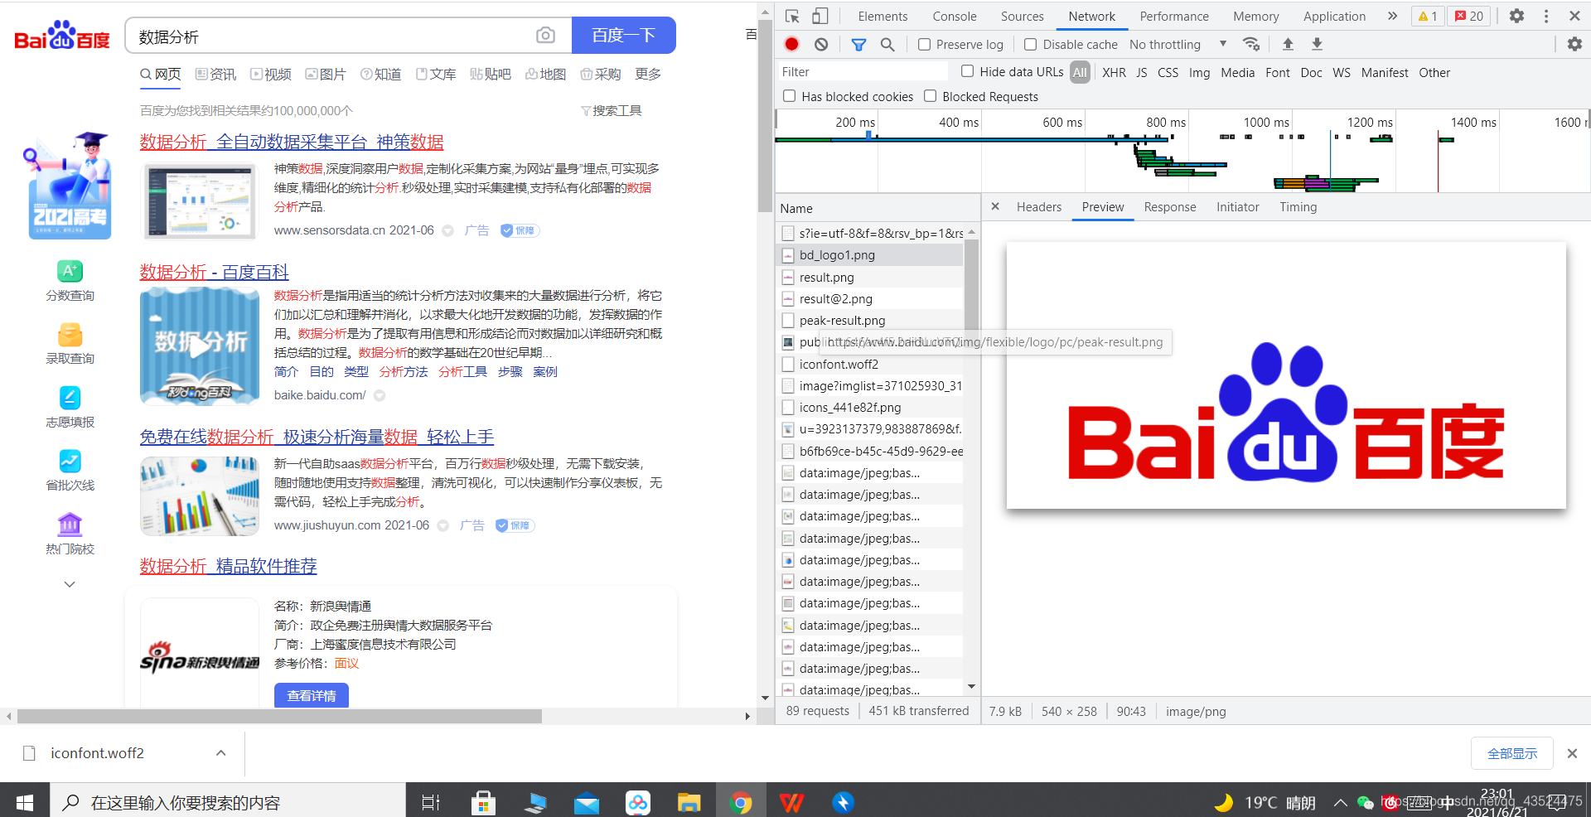Expand more DevTools tabs chevron
This screenshot has width=1591, height=817.
[x=1392, y=16]
